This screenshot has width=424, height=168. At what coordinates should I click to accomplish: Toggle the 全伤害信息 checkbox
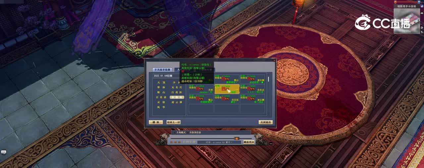[188, 133]
